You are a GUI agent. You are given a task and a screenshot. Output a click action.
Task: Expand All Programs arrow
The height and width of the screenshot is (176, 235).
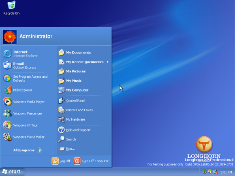[40, 150]
